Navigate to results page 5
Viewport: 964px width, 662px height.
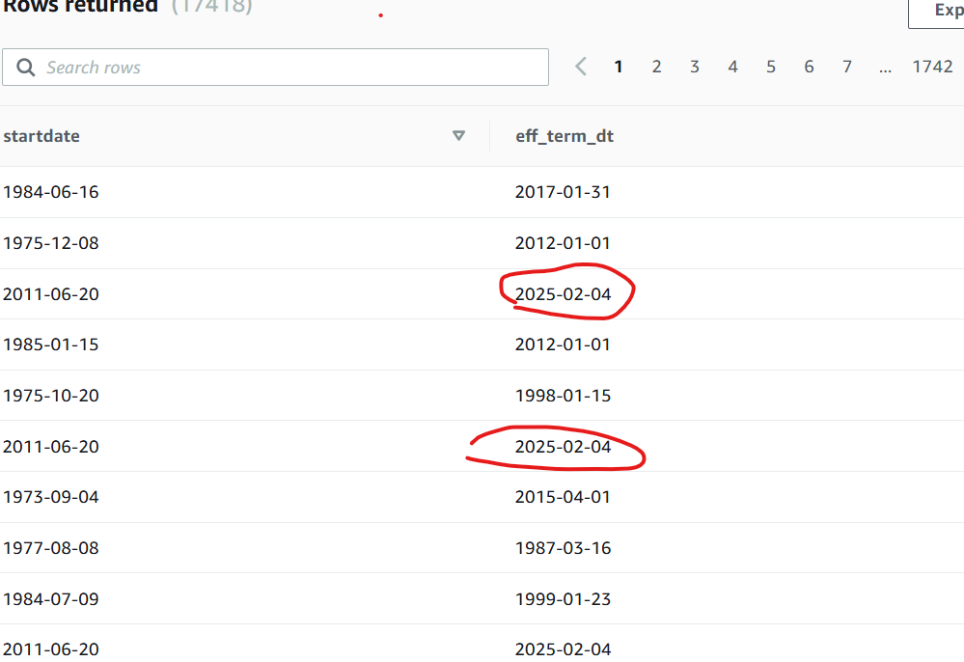(771, 67)
